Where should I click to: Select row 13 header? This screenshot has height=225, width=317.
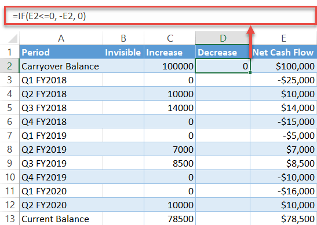click(x=9, y=219)
